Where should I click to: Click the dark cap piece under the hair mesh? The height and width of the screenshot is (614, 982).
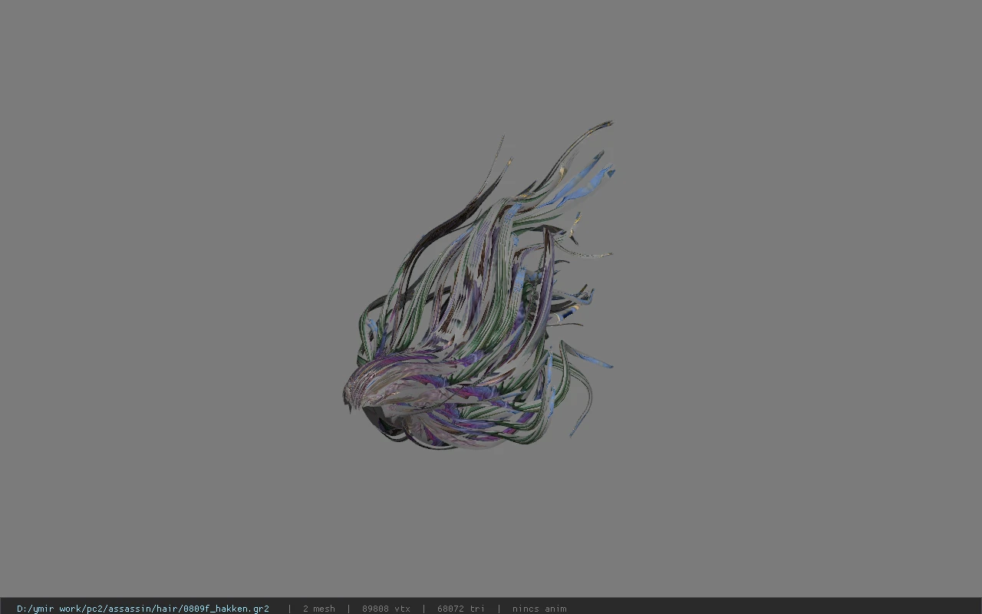[x=381, y=422]
